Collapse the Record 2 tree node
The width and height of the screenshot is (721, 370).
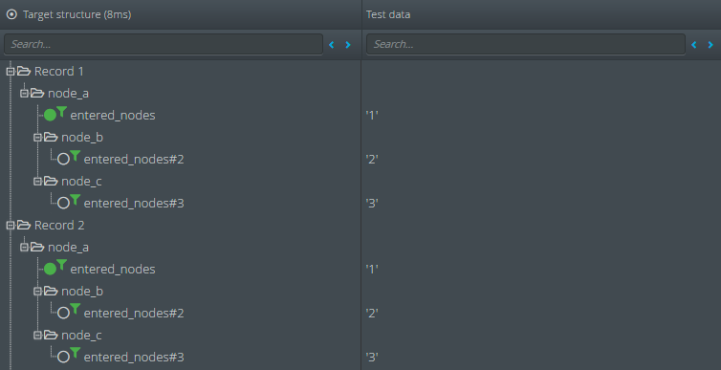point(11,226)
